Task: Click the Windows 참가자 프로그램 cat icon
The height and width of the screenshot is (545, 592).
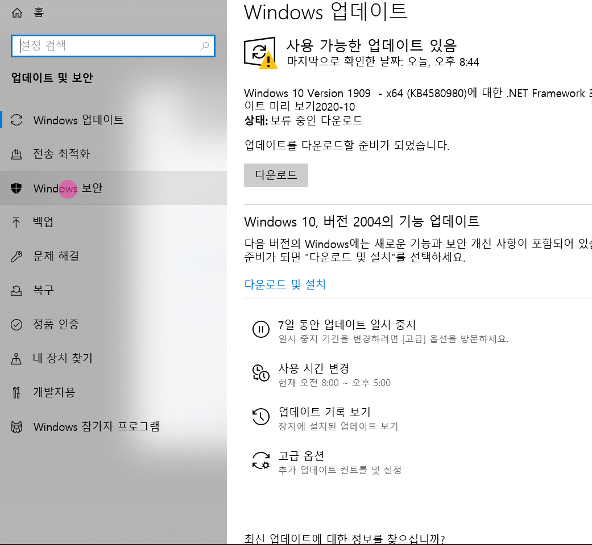Action: point(16,427)
